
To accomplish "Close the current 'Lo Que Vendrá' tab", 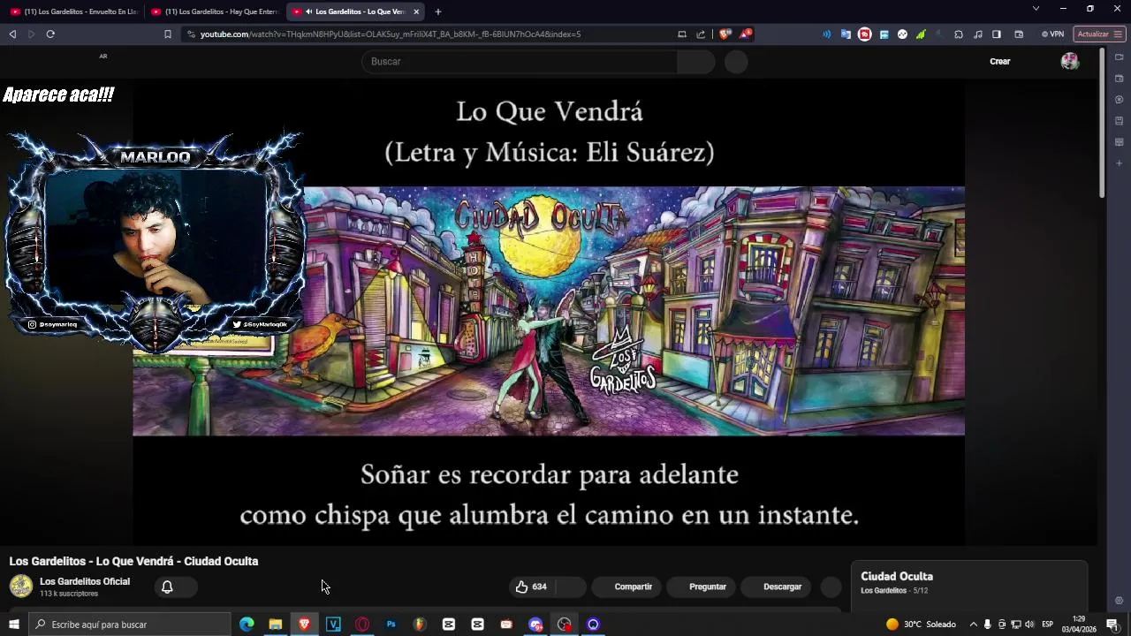I will point(416,11).
